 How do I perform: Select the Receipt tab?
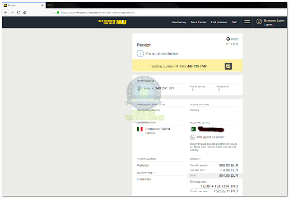pos(23,5)
